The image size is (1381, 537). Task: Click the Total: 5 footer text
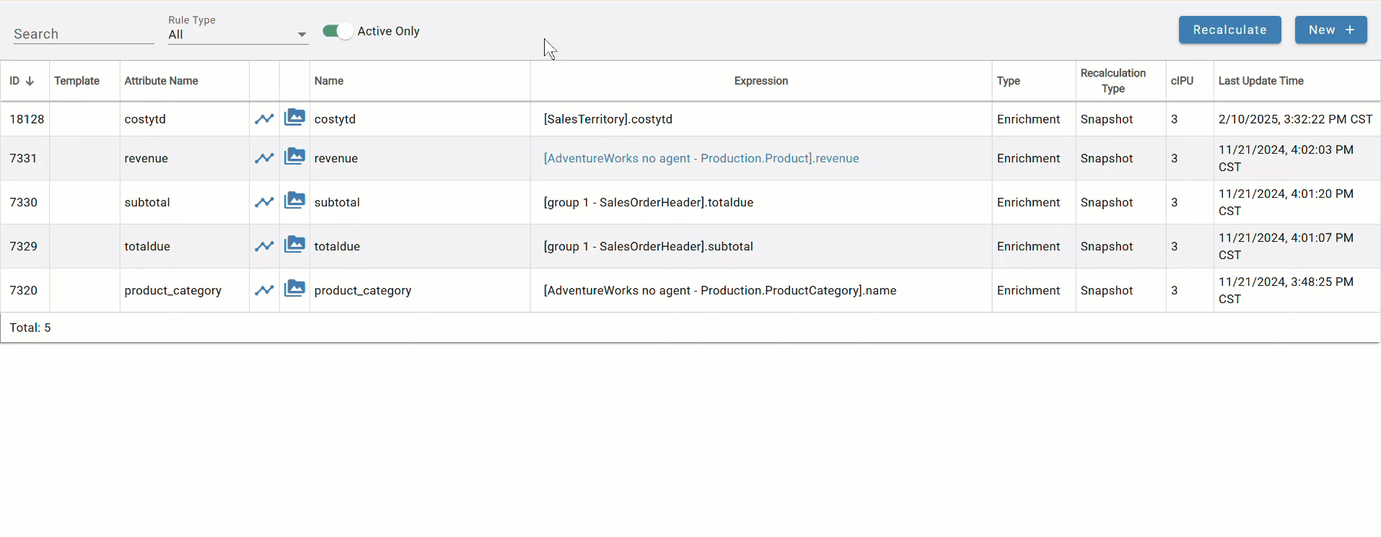30,328
